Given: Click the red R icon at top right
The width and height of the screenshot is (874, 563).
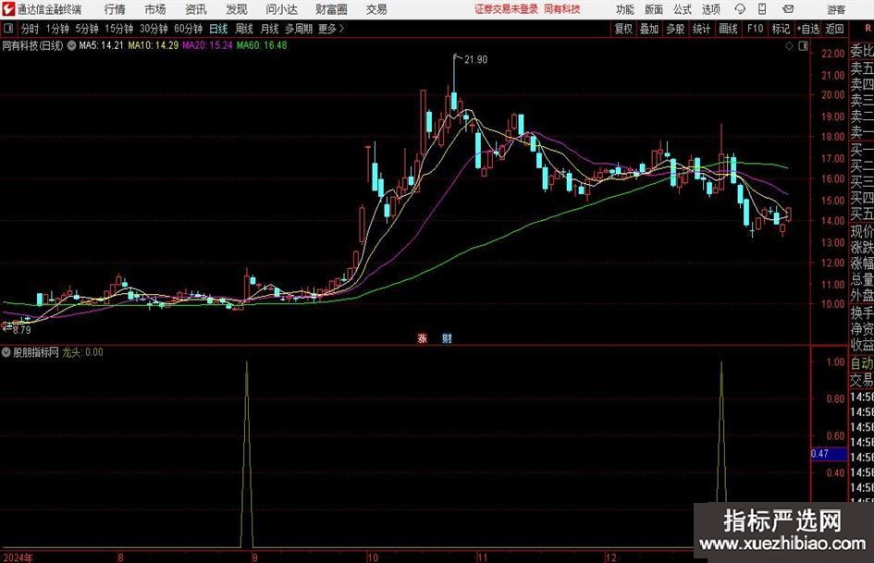Looking at the screenshot, I should point(868,29).
